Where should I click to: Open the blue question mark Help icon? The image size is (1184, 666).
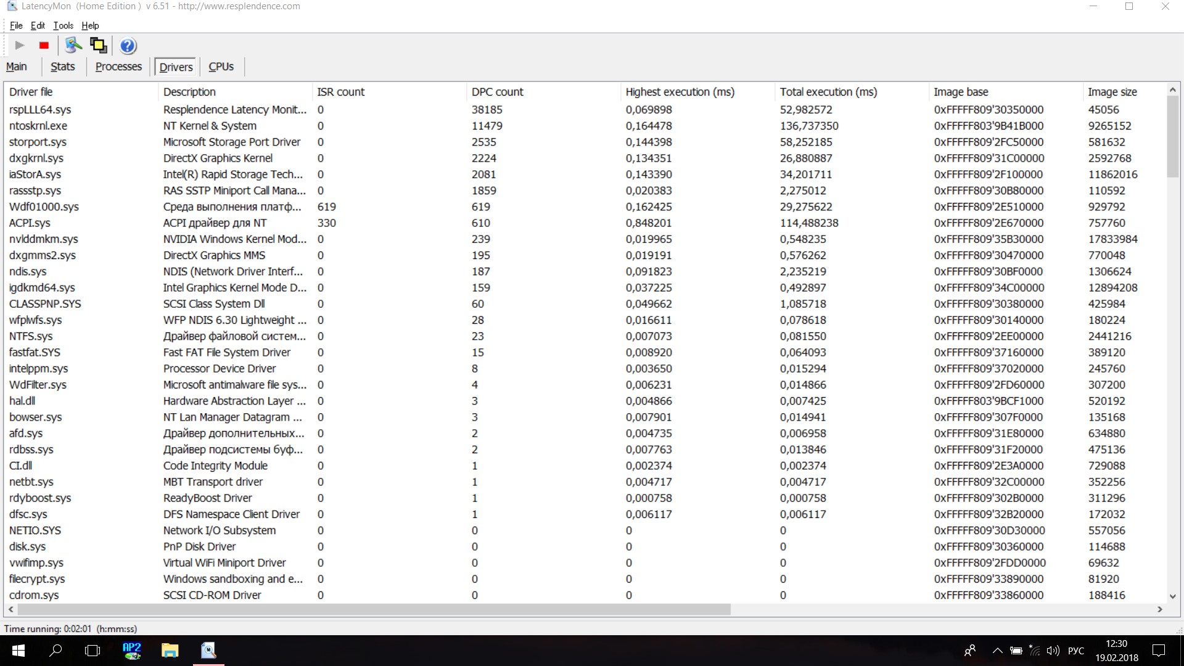point(128,46)
